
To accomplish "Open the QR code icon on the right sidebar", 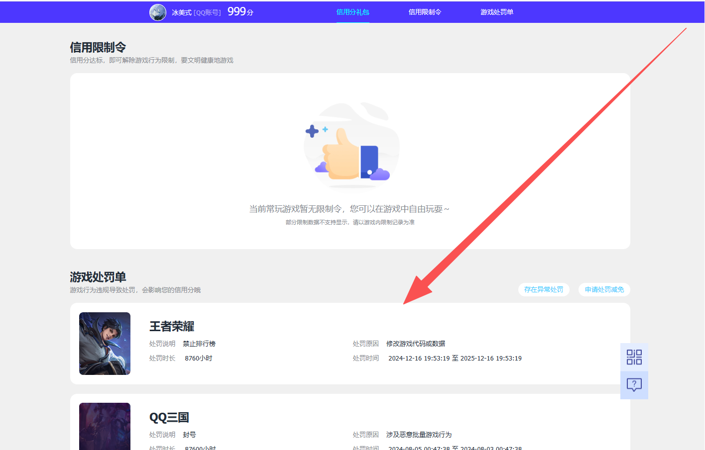I will click(x=634, y=357).
